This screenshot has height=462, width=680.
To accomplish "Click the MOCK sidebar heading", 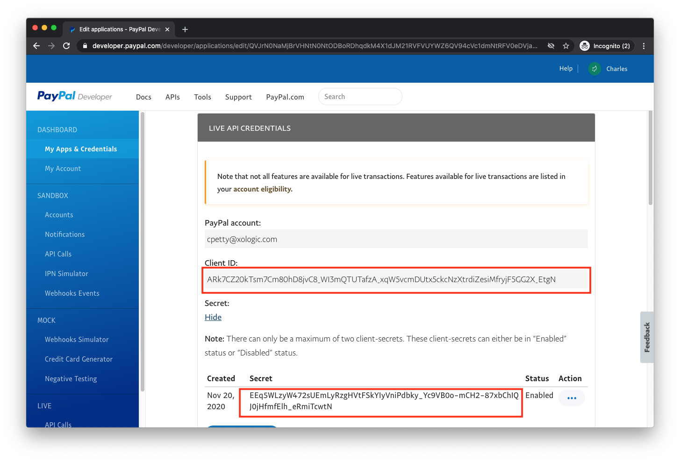I will click(x=46, y=320).
